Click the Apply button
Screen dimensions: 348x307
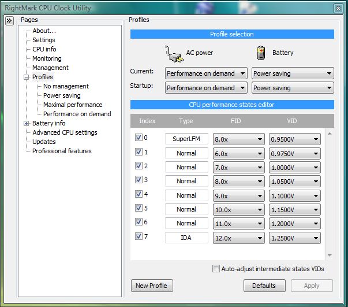coord(312,286)
